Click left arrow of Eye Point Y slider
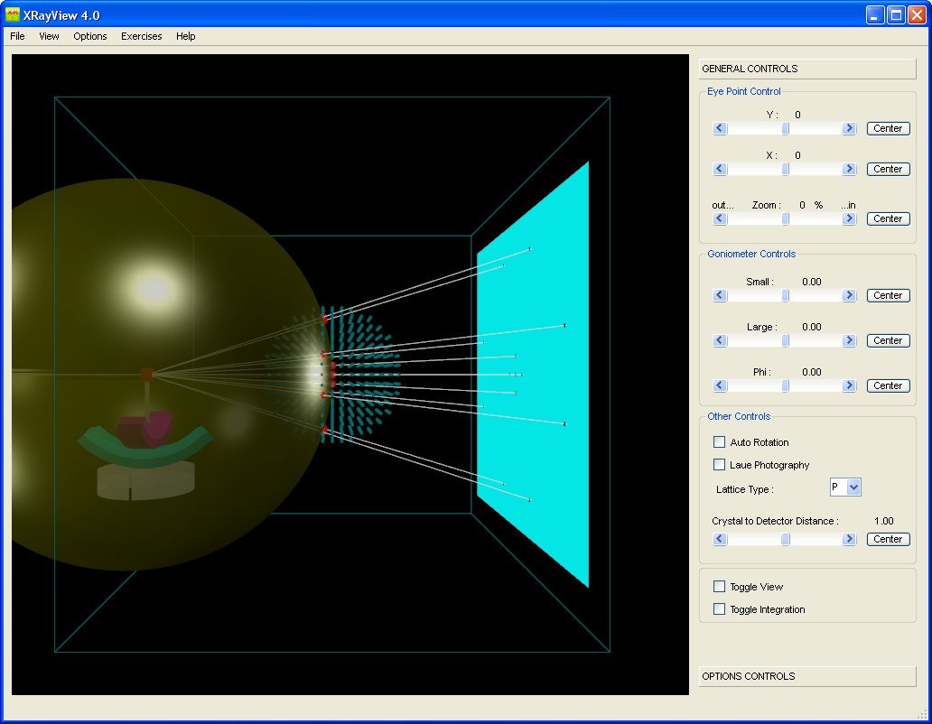The height and width of the screenshot is (724, 932). (x=720, y=128)
